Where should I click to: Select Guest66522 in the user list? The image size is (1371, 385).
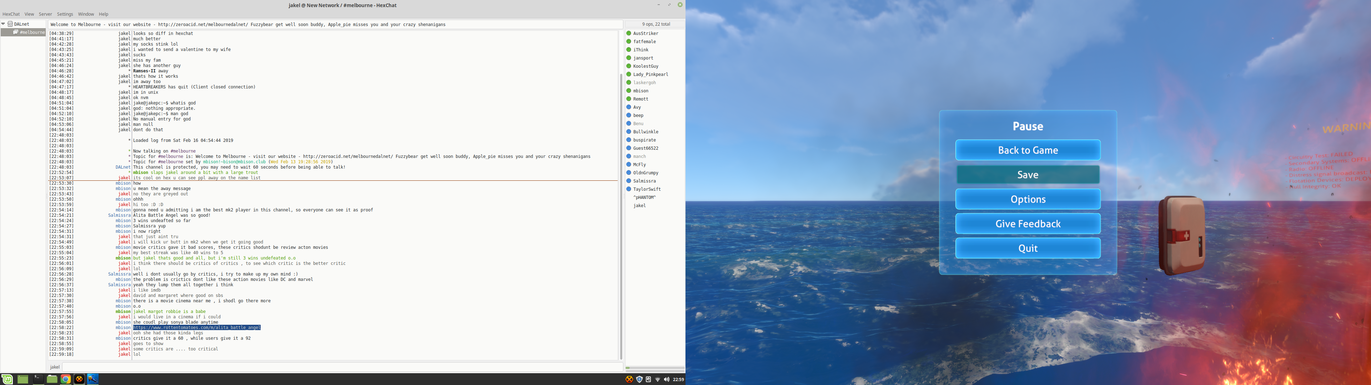coord(646,148)
